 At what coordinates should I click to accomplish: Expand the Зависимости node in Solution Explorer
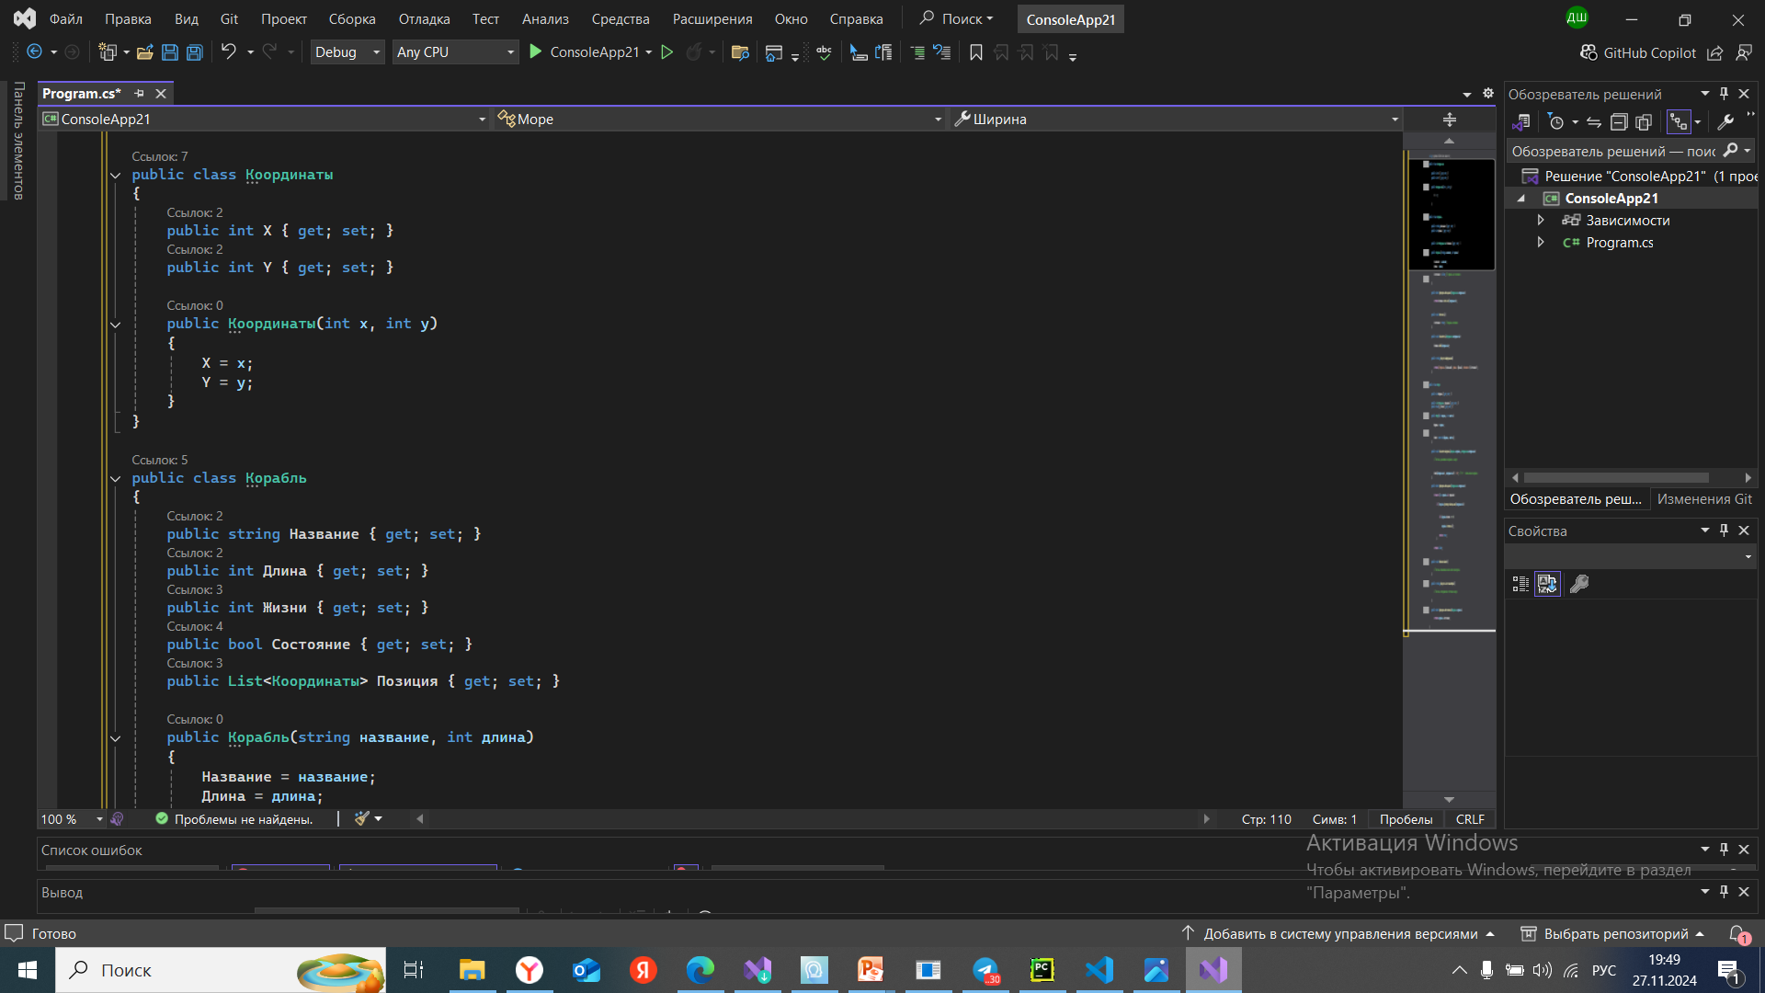tap(1541, 221)
